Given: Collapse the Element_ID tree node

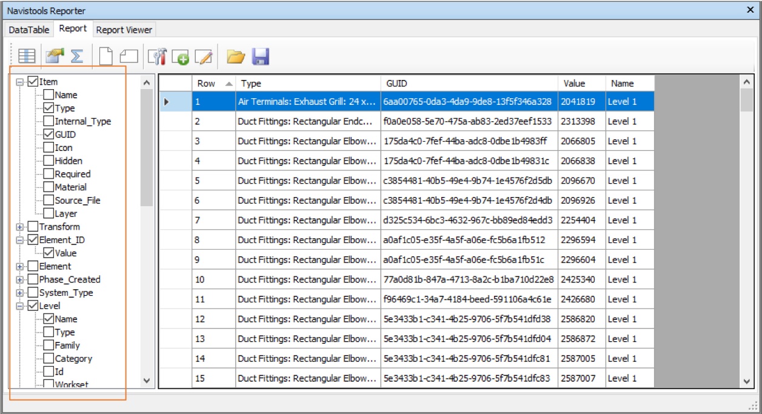Looking at the screenshot, I should click(21, 240).
